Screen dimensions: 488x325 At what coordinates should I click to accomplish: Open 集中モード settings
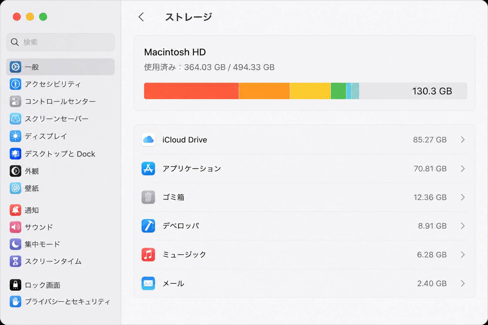(60, 244)
